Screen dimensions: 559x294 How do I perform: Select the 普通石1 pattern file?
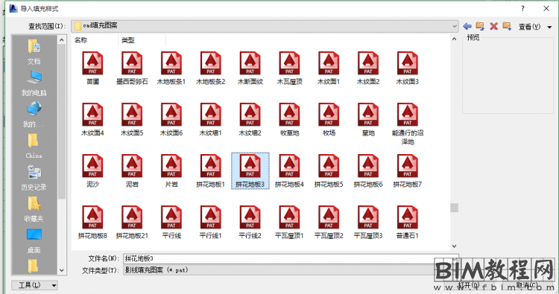point(408,222)
